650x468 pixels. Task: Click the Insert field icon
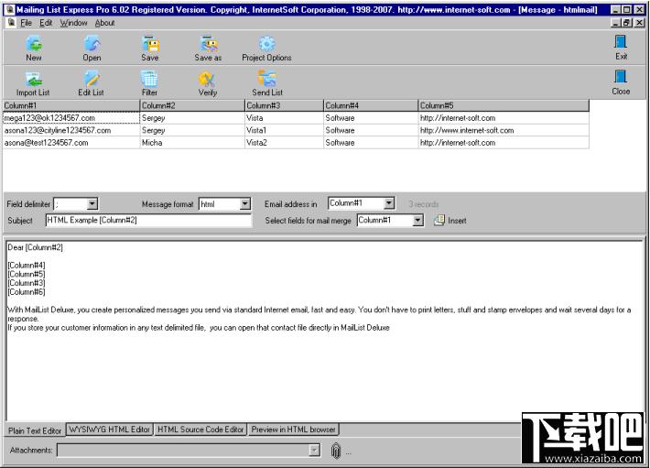click(439, 220)
